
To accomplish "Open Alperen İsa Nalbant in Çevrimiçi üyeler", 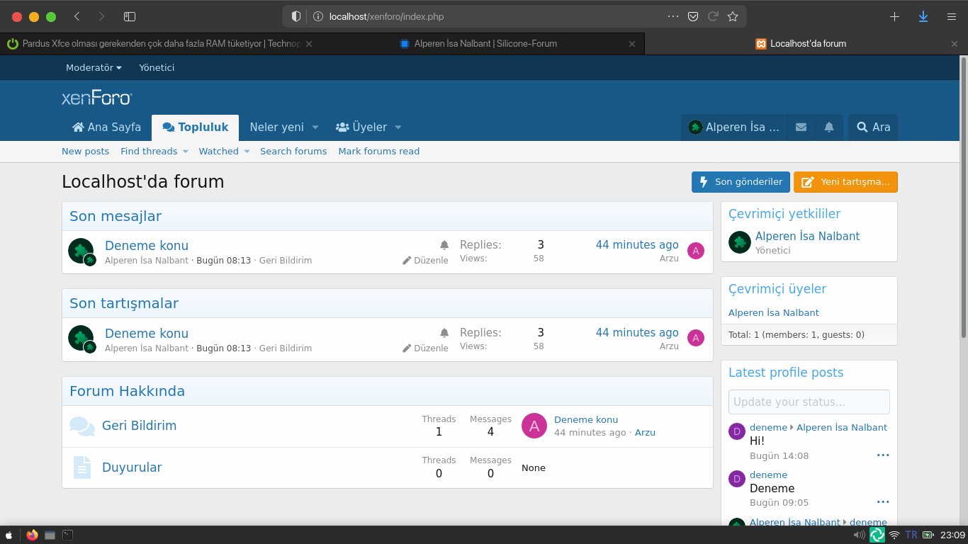I will point(774,313).
